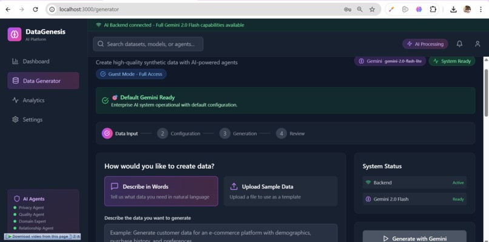The image size is (489, 242).
Task: Go to step 3 Generation
Action: tap(238, 134)
